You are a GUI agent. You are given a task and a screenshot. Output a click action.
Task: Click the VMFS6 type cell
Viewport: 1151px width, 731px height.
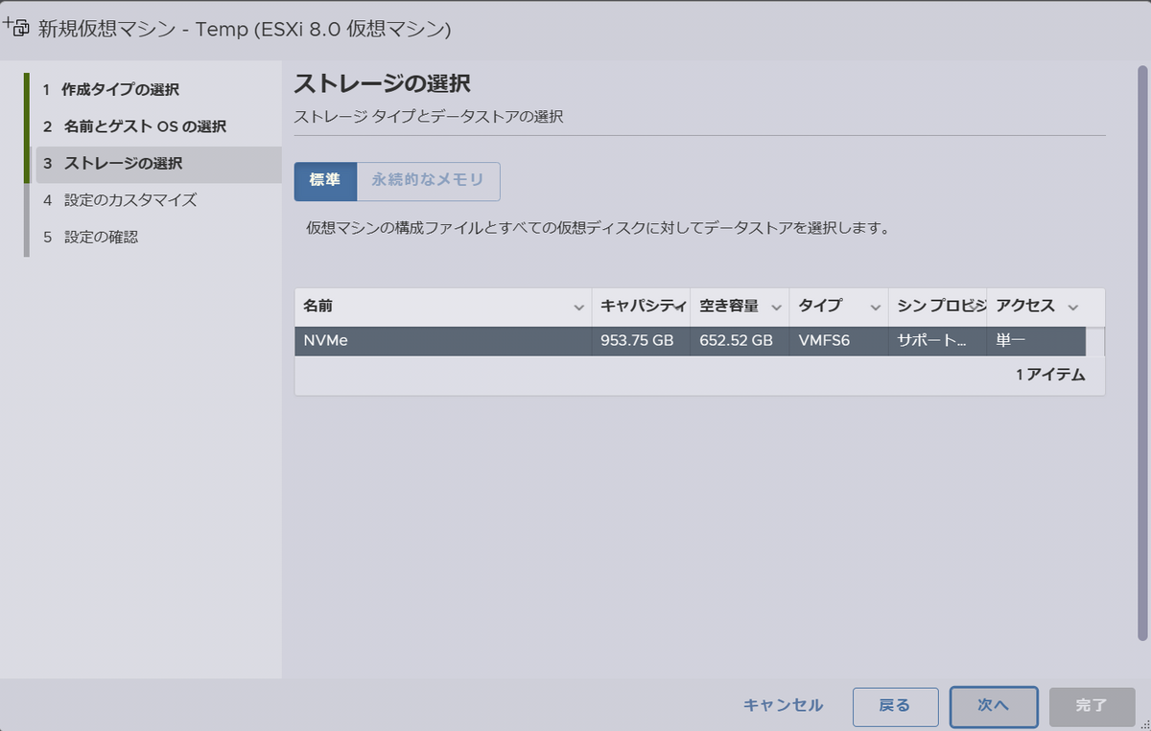[x=838, y=341]
